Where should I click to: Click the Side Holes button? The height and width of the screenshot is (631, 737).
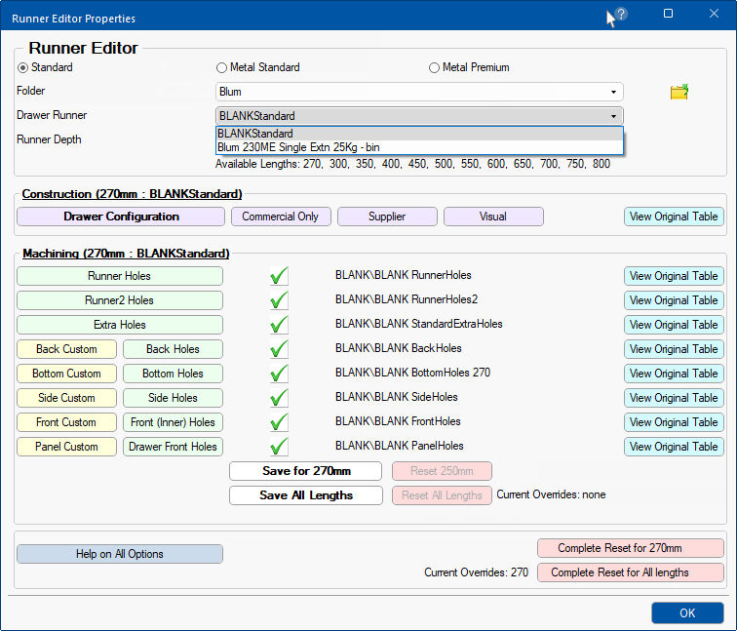(173, 398)
